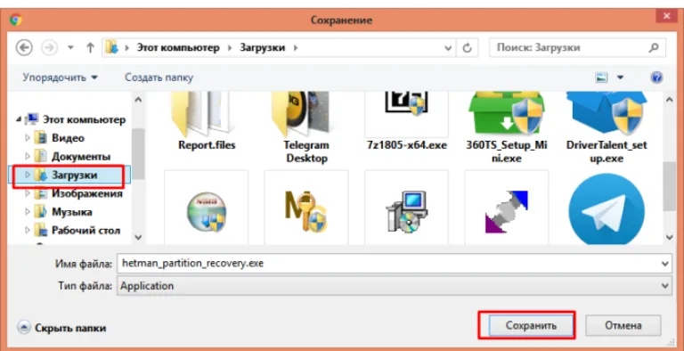Expand the address bar history dropdown

[448, 48]
